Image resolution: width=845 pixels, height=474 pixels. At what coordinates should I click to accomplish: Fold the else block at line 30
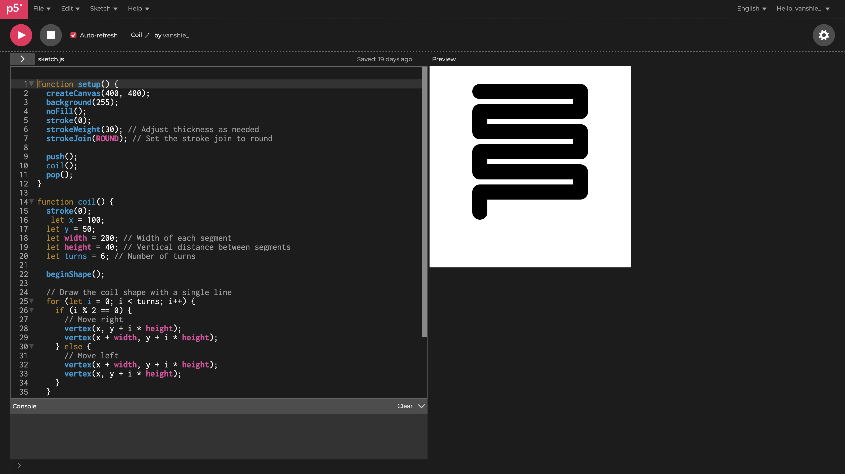pyautogui.click(x=31, y=346)
